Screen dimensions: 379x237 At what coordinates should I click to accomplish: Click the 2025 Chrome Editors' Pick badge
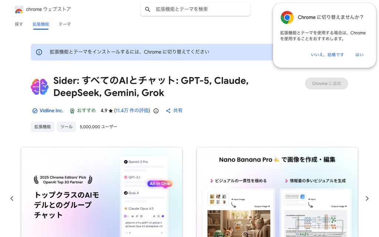pos(63,180)
